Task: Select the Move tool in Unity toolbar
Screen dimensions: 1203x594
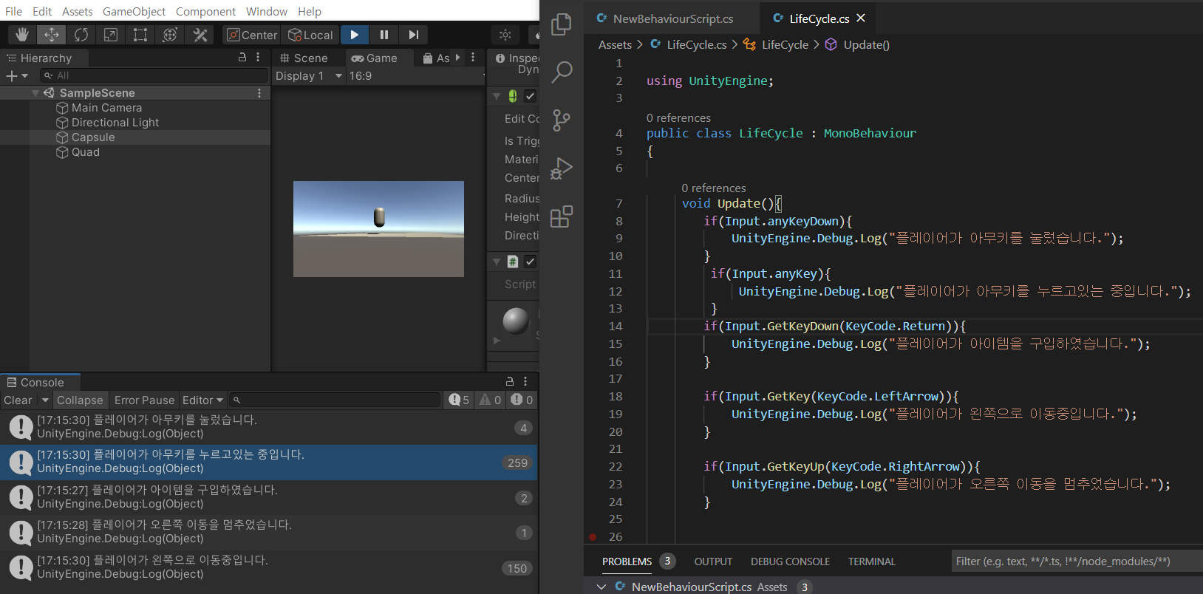Action: (x=52, y=35)
